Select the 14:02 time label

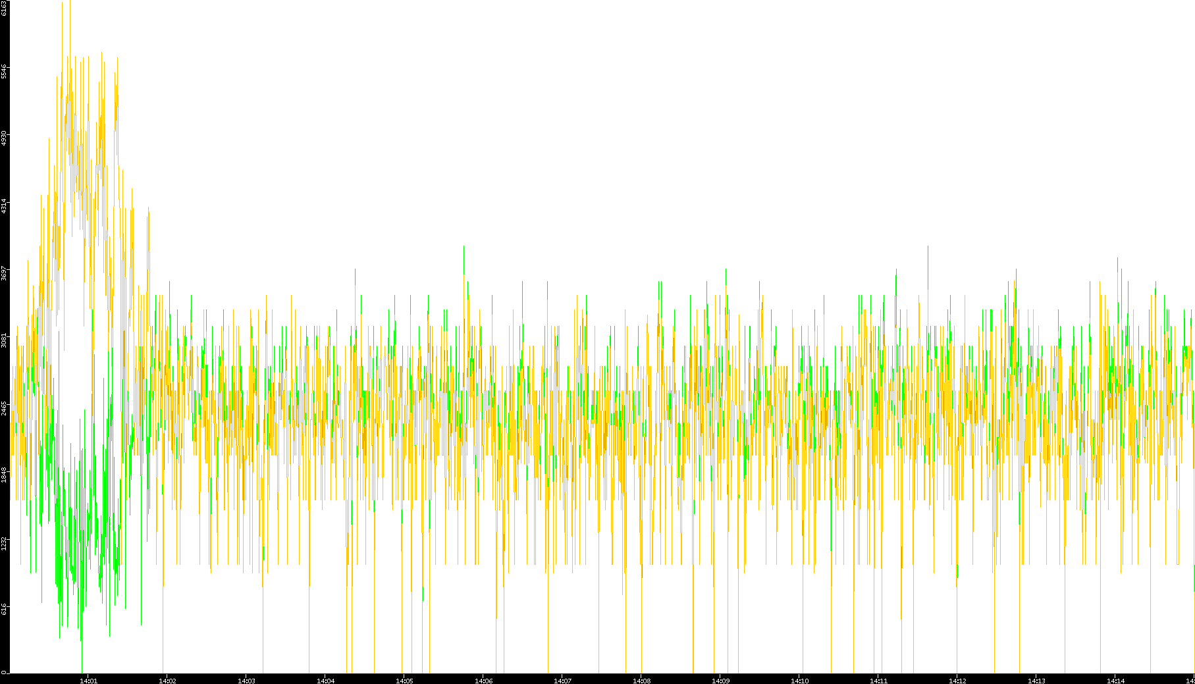(167, 681)
